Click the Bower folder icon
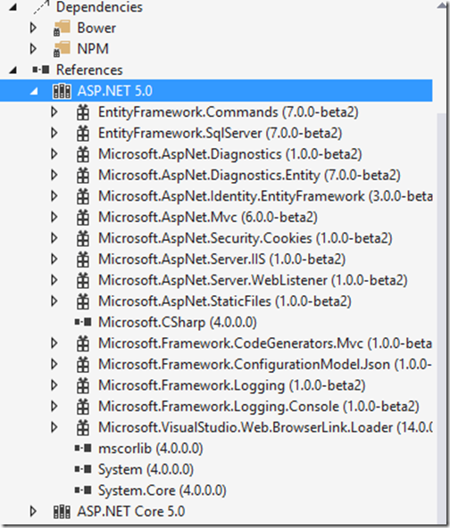 click(62, 28)
